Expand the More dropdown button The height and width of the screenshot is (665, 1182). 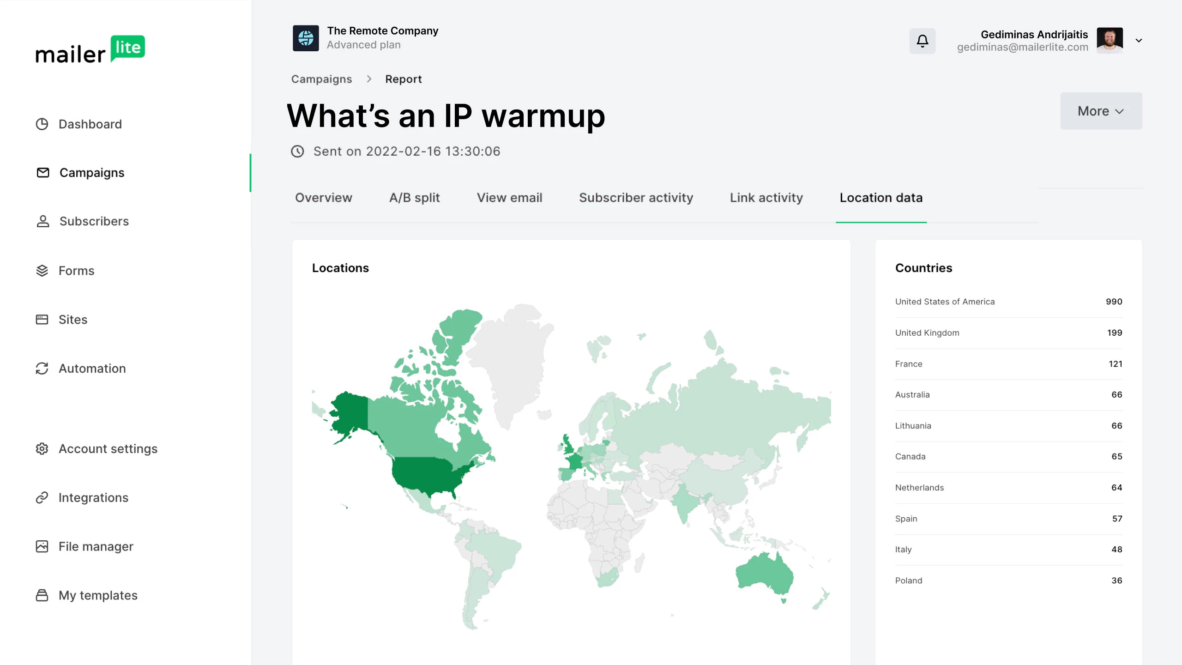point(1101,111)
